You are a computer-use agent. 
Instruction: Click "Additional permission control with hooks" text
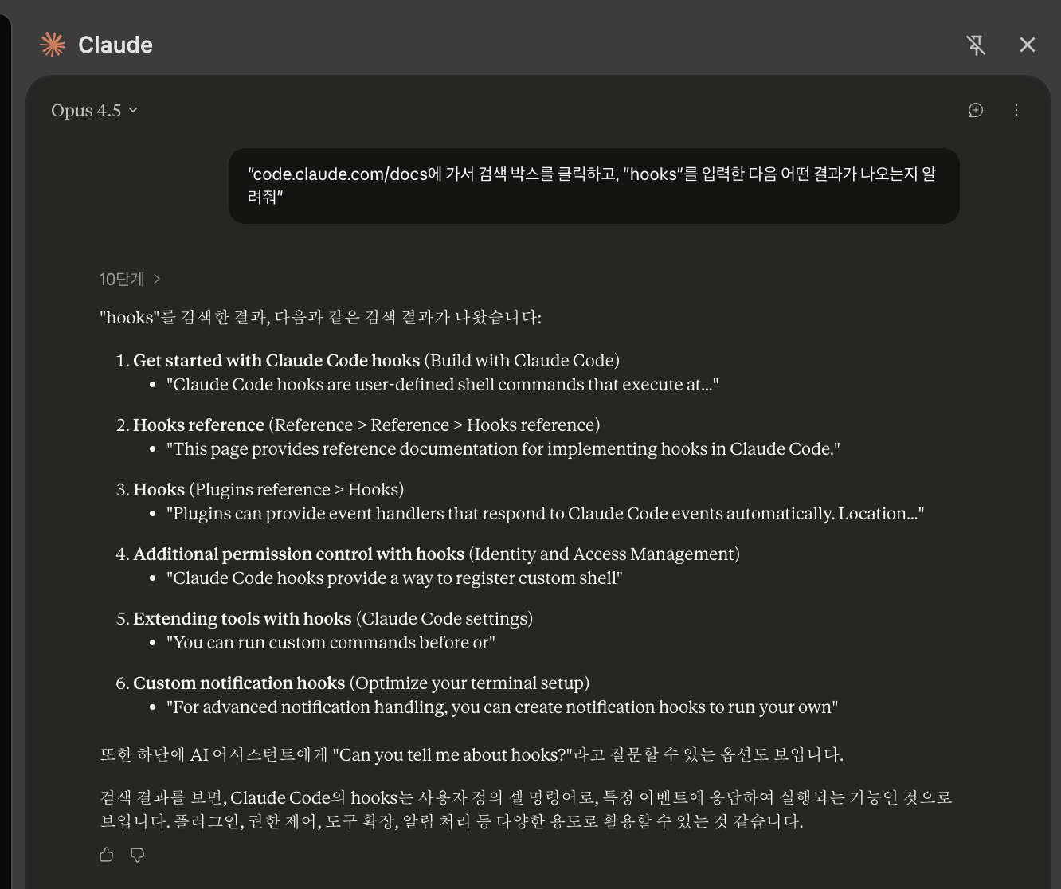[299, 554]
